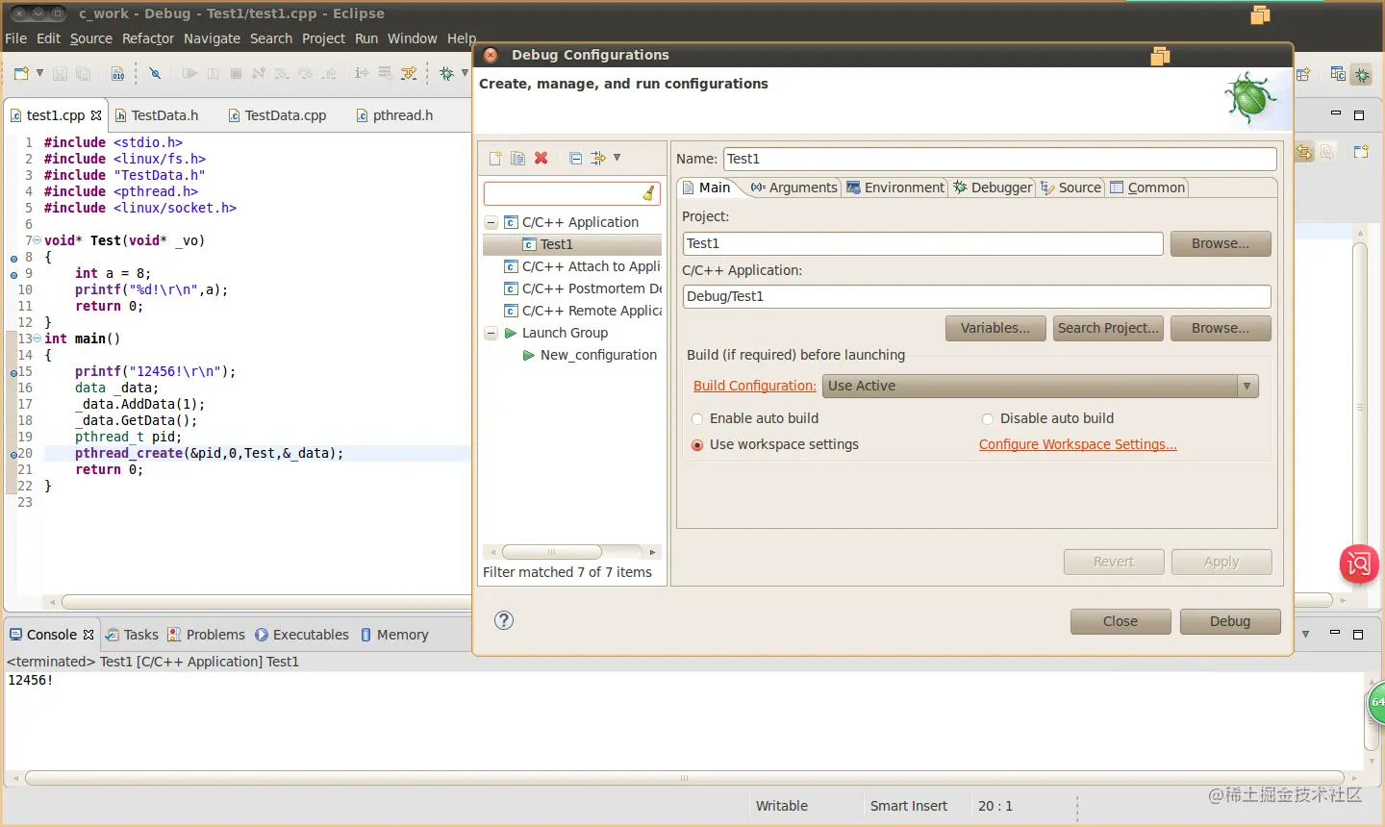
Task: Click the Variables... button
Action: [995, 328]
